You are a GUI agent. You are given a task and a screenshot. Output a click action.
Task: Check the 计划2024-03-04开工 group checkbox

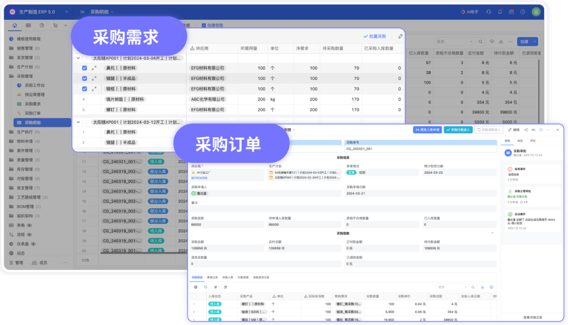click(85, 58)
